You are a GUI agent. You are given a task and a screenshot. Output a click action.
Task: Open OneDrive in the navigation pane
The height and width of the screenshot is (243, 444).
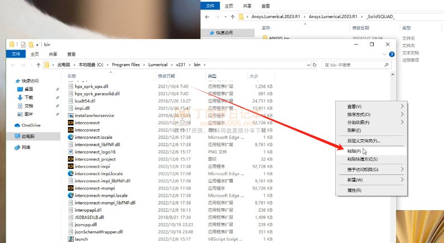point(31,125)
